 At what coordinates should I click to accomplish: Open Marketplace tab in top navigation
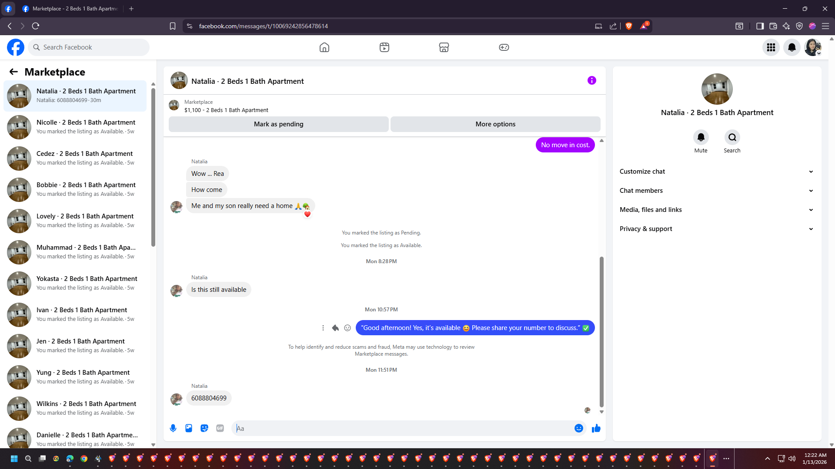(444, 47)
